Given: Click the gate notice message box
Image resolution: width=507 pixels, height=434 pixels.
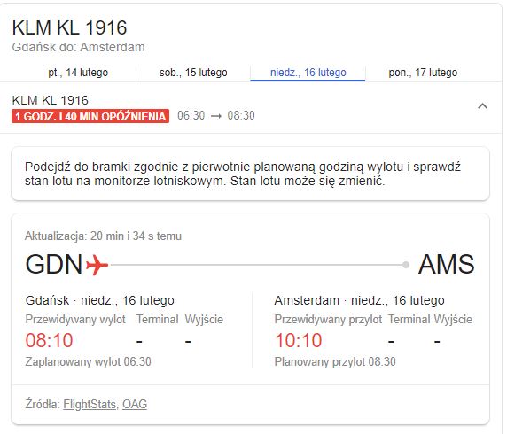Looking at the screenshot, I should pos(250,174).
